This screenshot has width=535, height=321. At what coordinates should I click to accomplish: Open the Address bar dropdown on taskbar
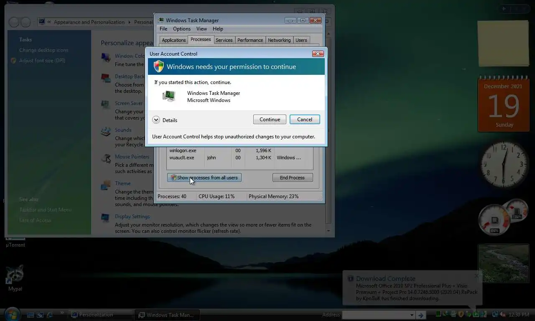coord(412,315)
